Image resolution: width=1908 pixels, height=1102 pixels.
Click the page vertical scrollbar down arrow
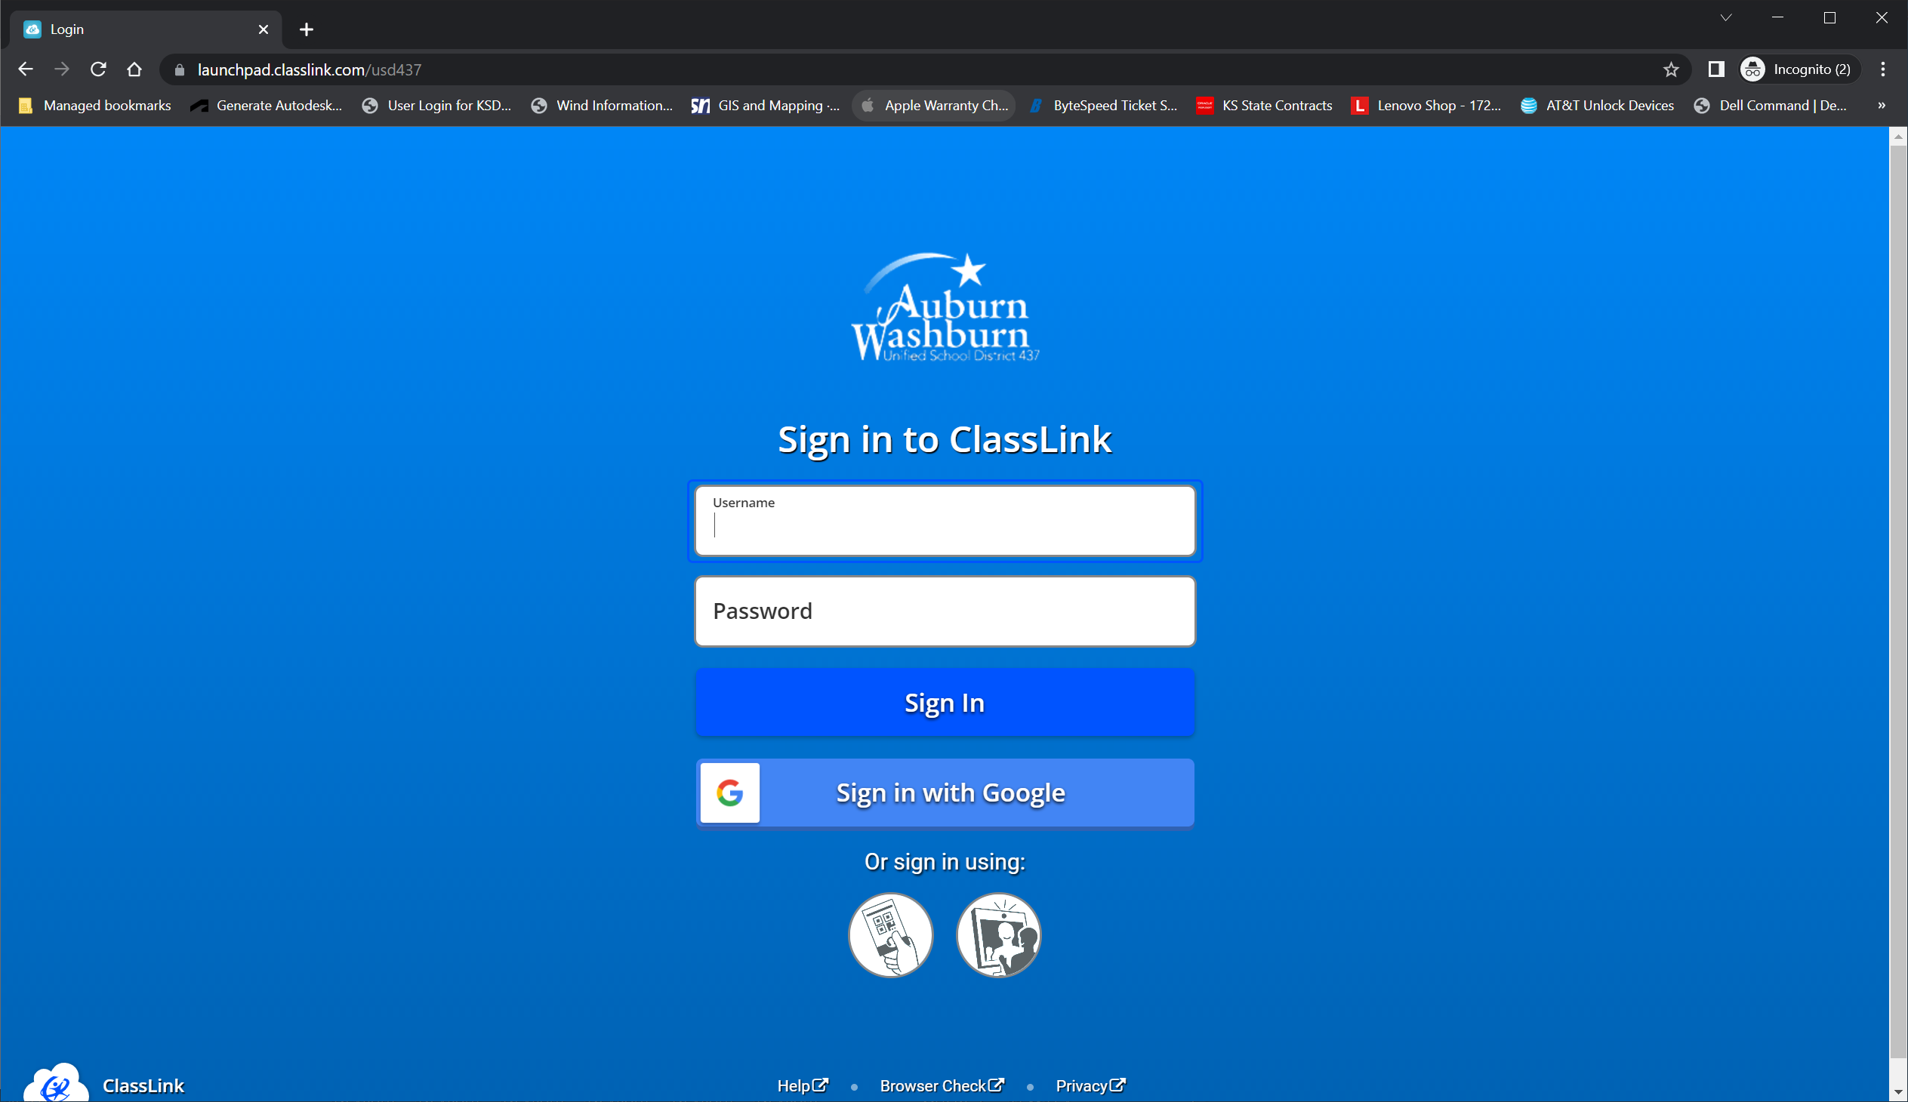point(1897,1094)
